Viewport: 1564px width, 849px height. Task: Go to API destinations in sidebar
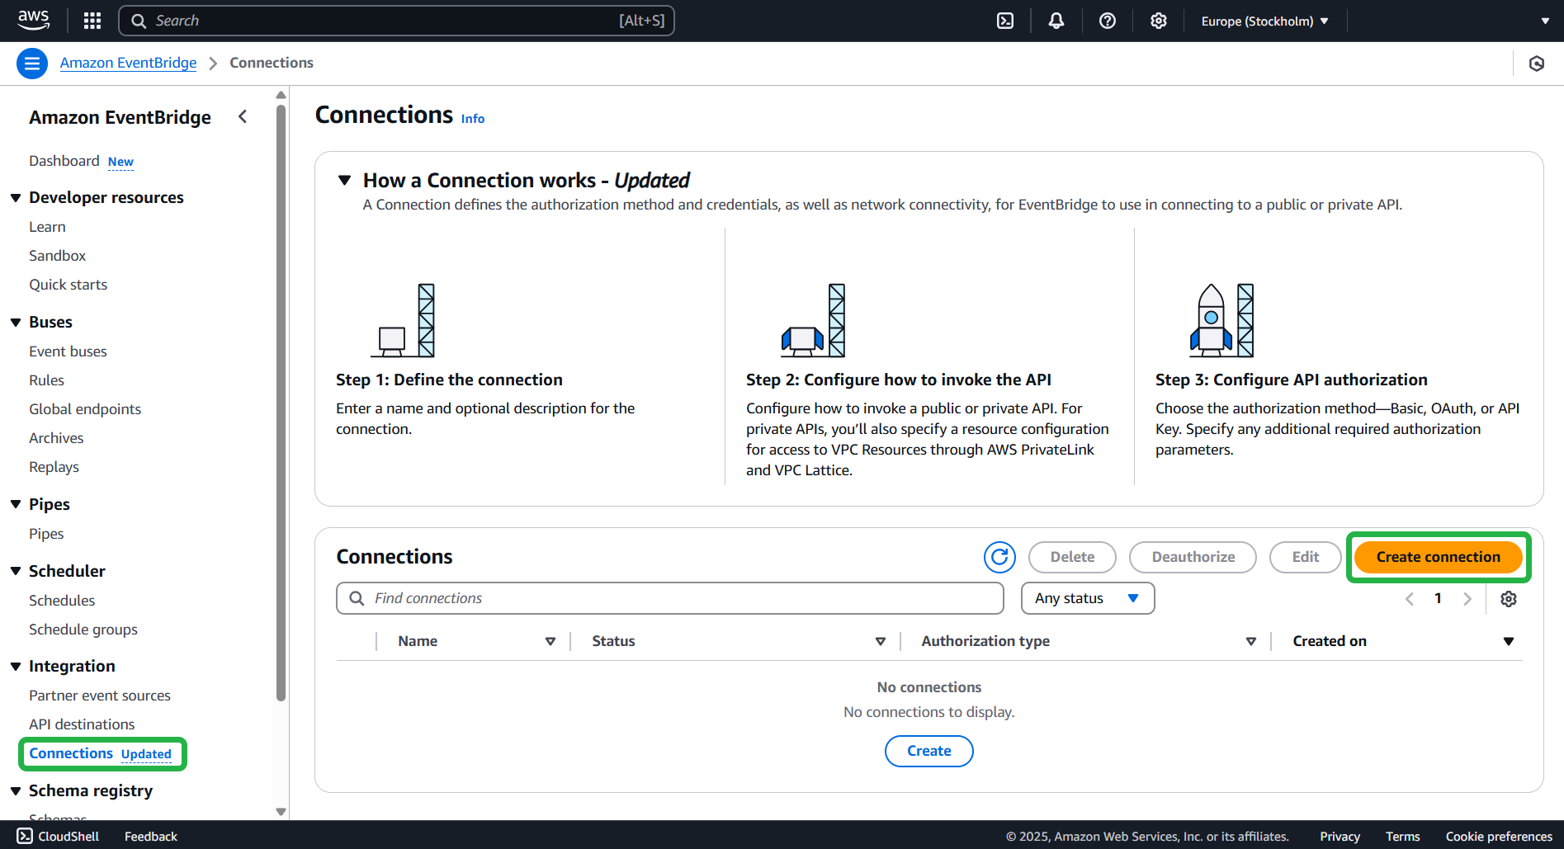tap(82, 724)
